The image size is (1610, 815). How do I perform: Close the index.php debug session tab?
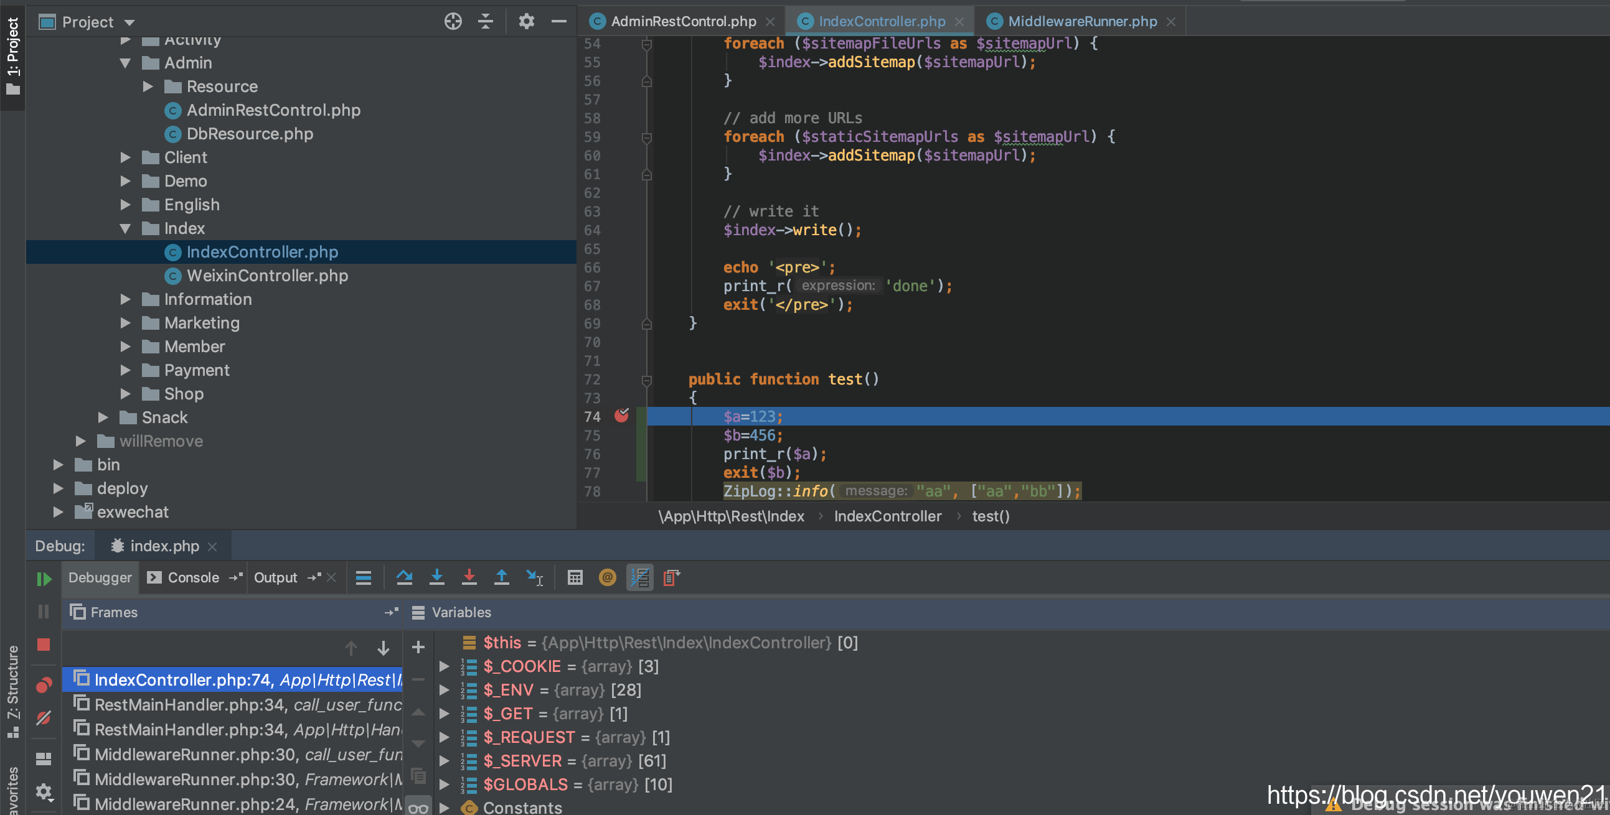coord(212,547)
